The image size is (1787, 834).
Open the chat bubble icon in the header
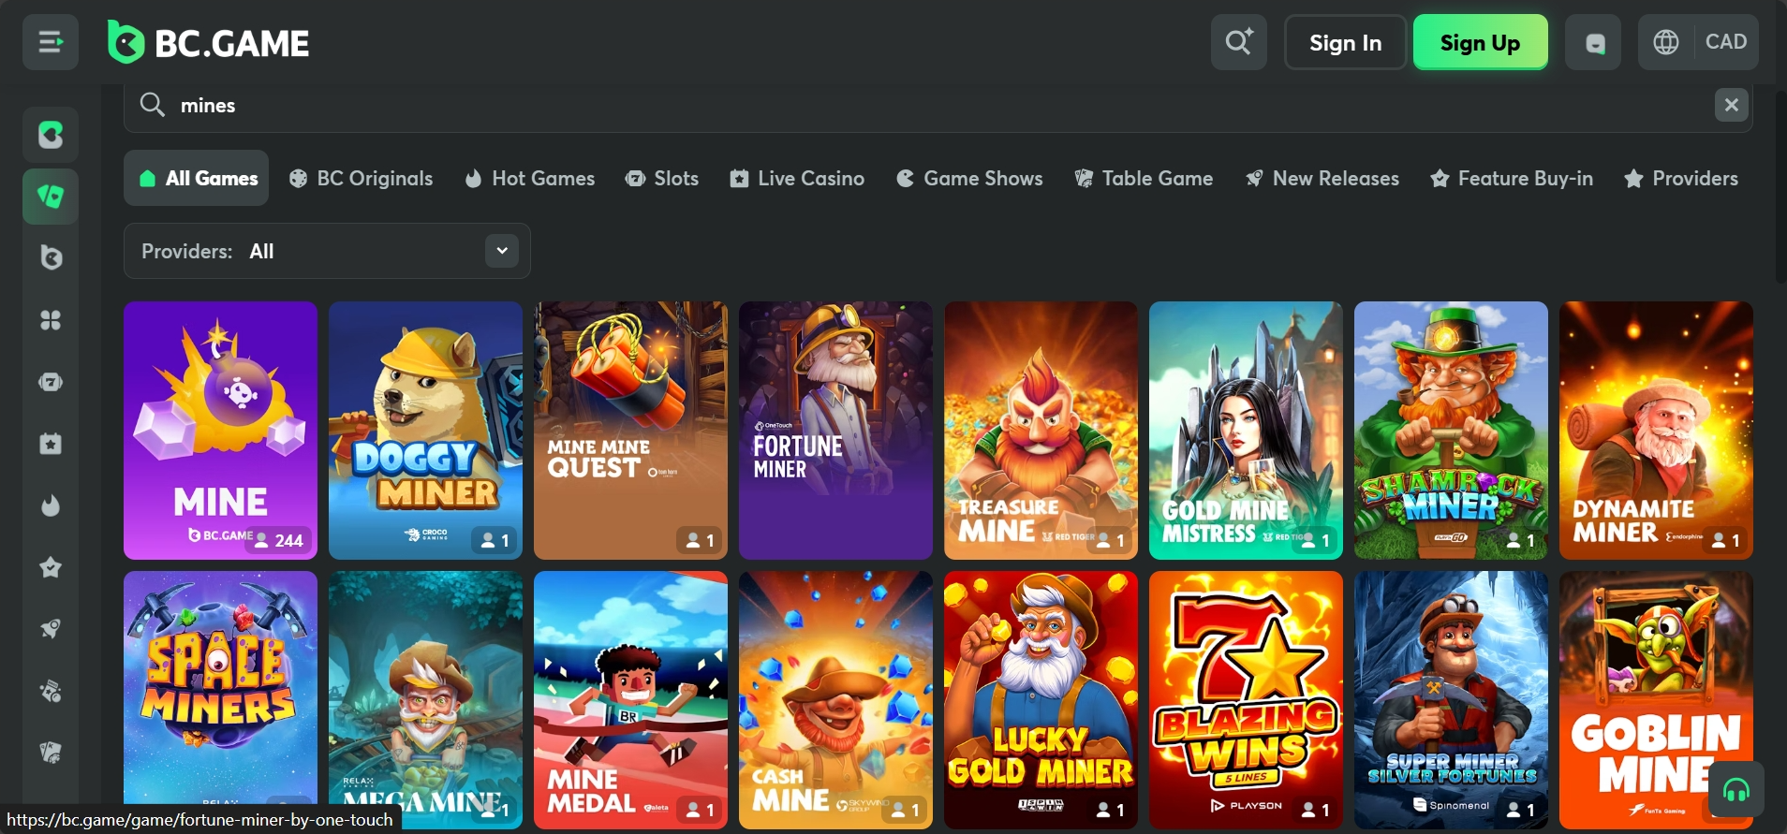click(1593, 42)
